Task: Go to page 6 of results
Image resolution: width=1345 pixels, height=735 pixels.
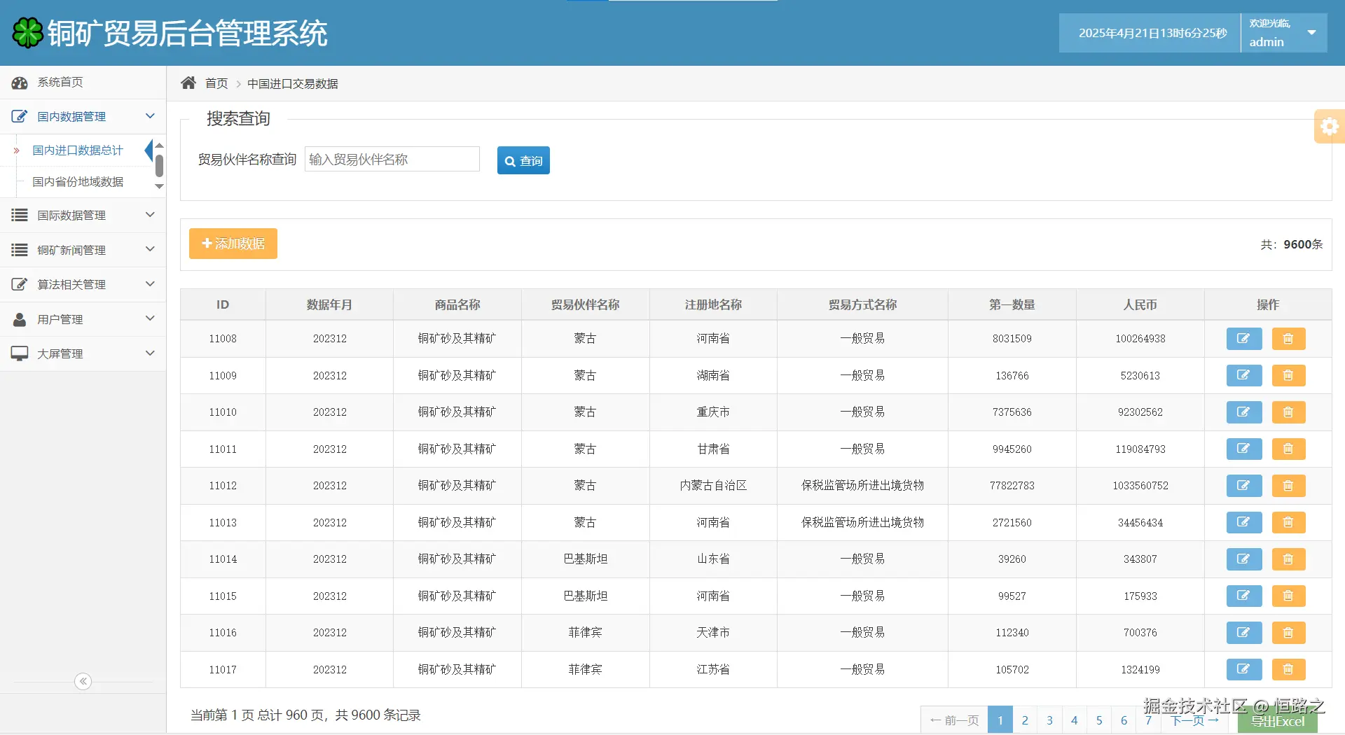Action: (1124, 720)
